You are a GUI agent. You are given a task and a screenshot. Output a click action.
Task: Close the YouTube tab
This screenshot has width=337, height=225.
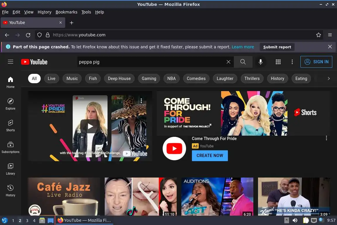click(60, 23)
